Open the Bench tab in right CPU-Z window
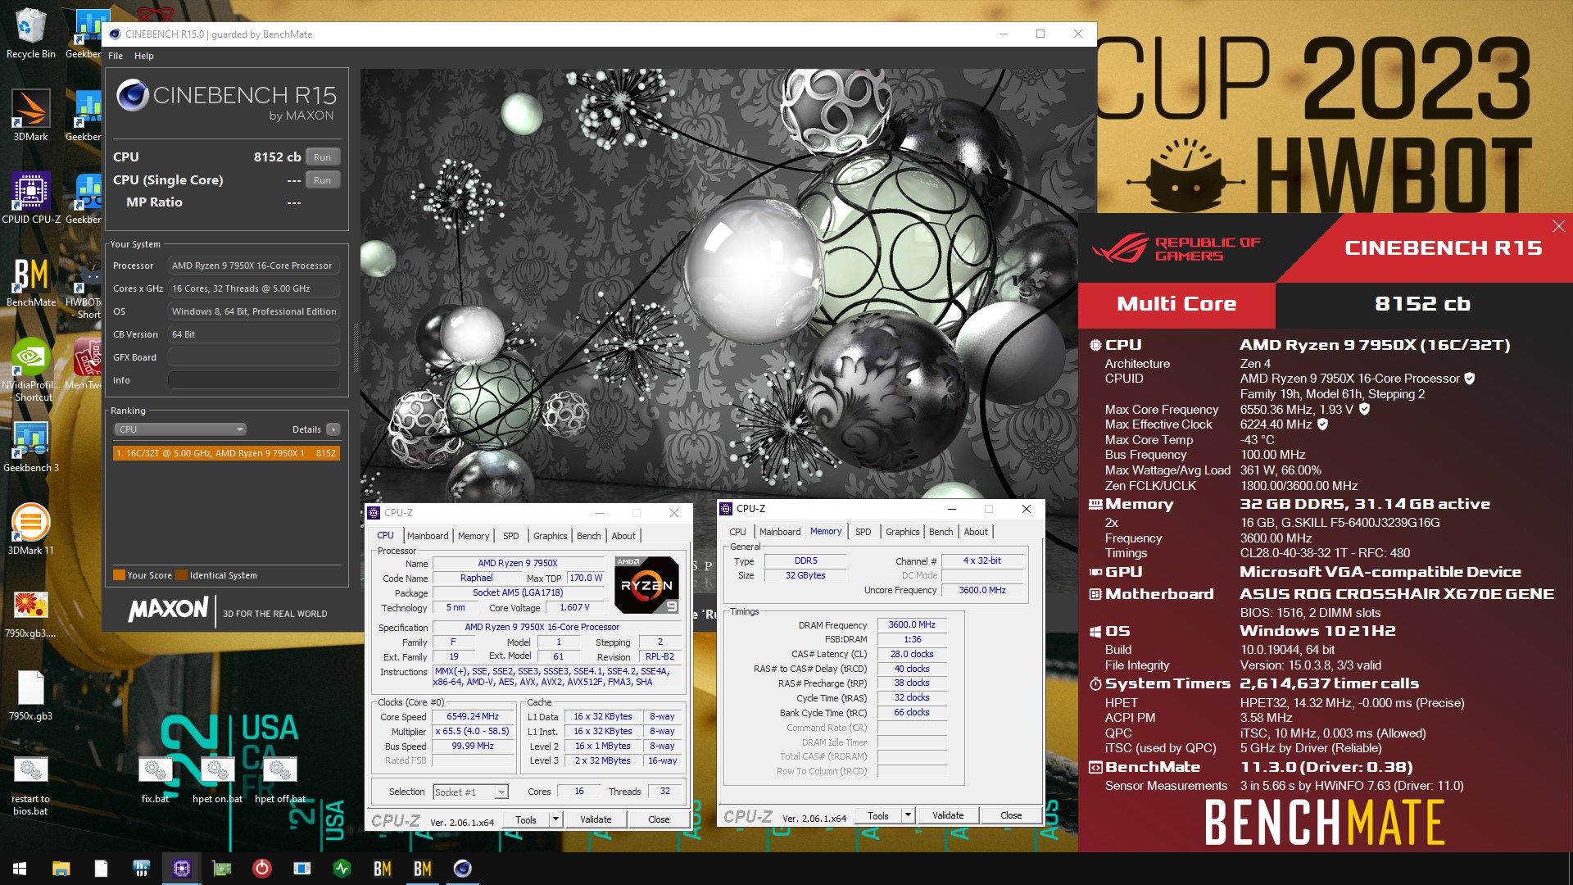Image resolution: width=1573 pixels, height=885 pixels. [x=941, y=532]
